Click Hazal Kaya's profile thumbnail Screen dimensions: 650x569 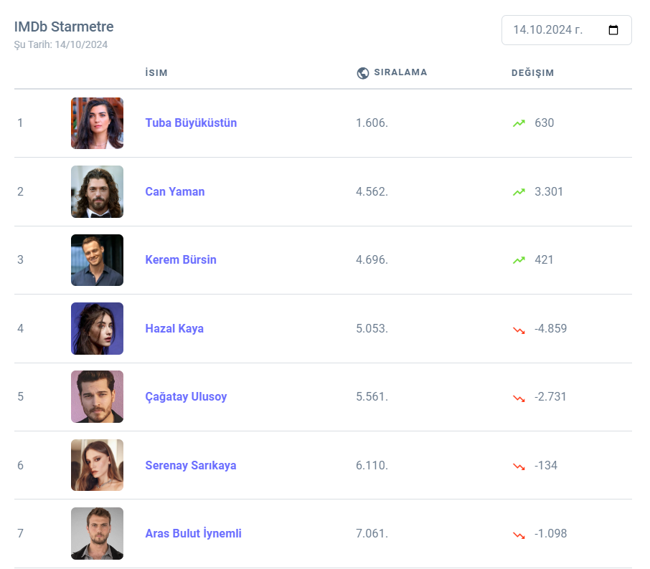pos(97,329)
